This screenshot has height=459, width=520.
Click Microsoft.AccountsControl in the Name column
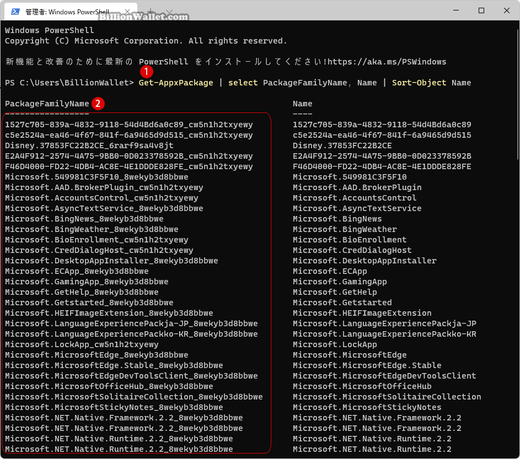(355, 198)
